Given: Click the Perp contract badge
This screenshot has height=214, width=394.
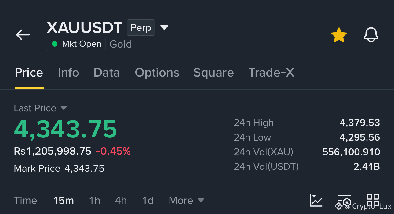Looking at the screenshot, I should pyautogui.click(x=141, y=27).
